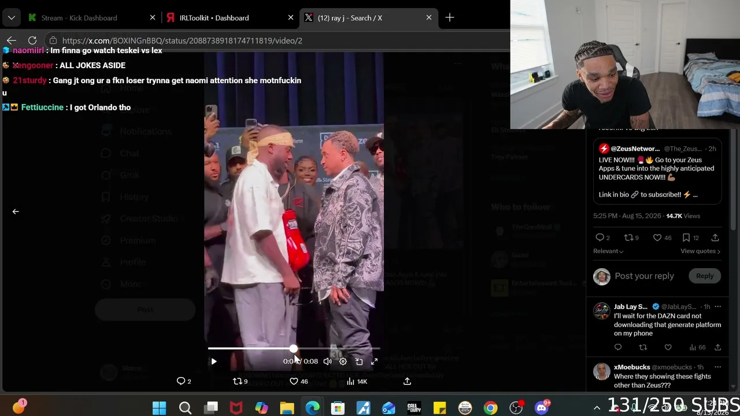Open File Explorer from the taskbar
Screen dimensions: 740x416
pyautogui.click(x=287, y=408)
